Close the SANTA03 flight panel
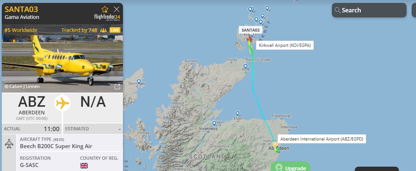Viewport: 416px width, 171px height. click(116, 9)
